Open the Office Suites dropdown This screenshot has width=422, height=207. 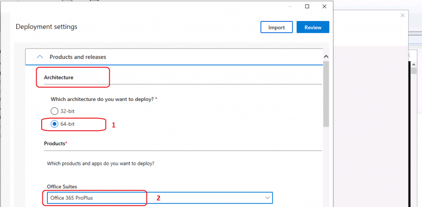point(160,198)
